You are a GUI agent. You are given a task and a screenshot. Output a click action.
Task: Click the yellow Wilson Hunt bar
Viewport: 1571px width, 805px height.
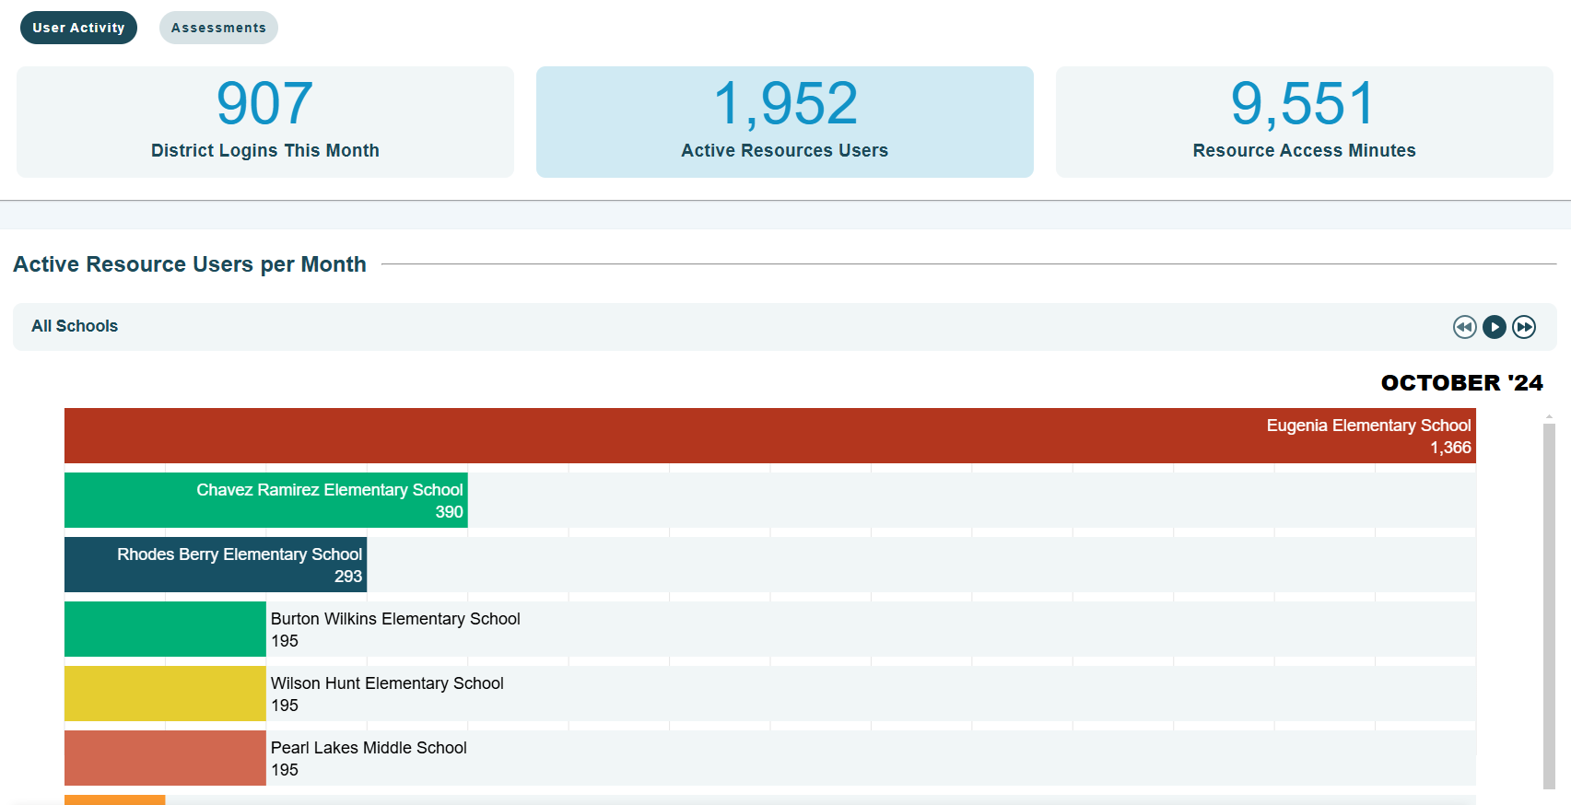(165, 694)
